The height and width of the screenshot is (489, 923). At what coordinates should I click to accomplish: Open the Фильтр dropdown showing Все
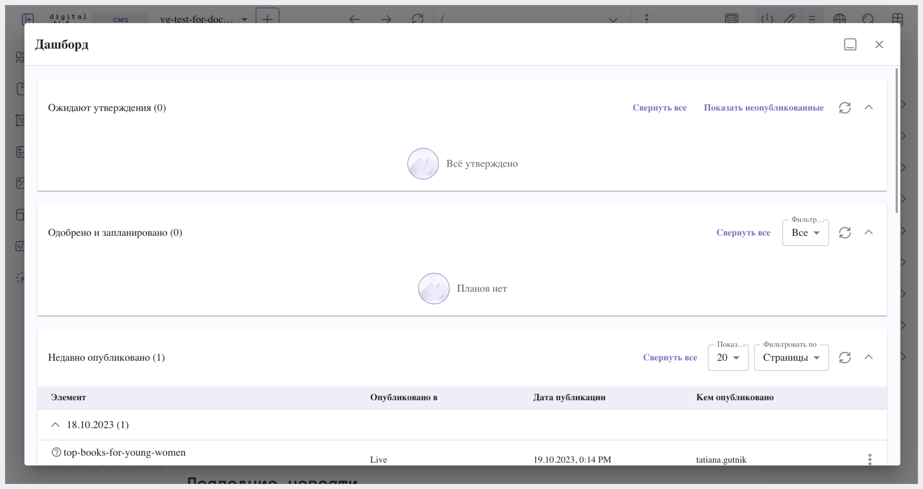tap(805, 233)
